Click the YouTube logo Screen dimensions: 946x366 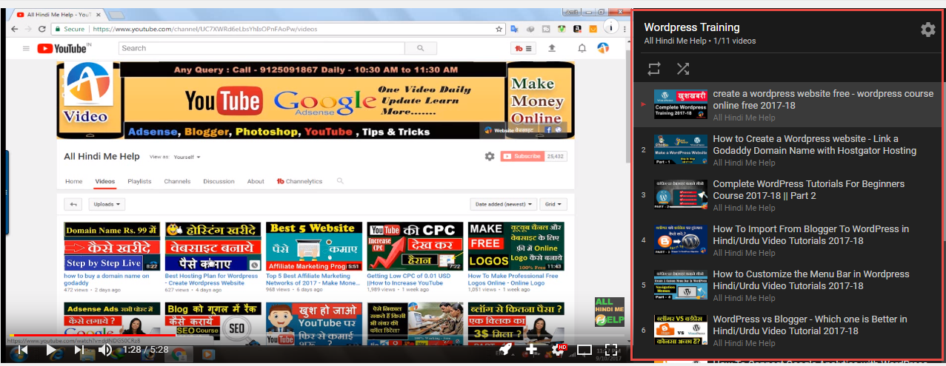[x=64, y=48]
